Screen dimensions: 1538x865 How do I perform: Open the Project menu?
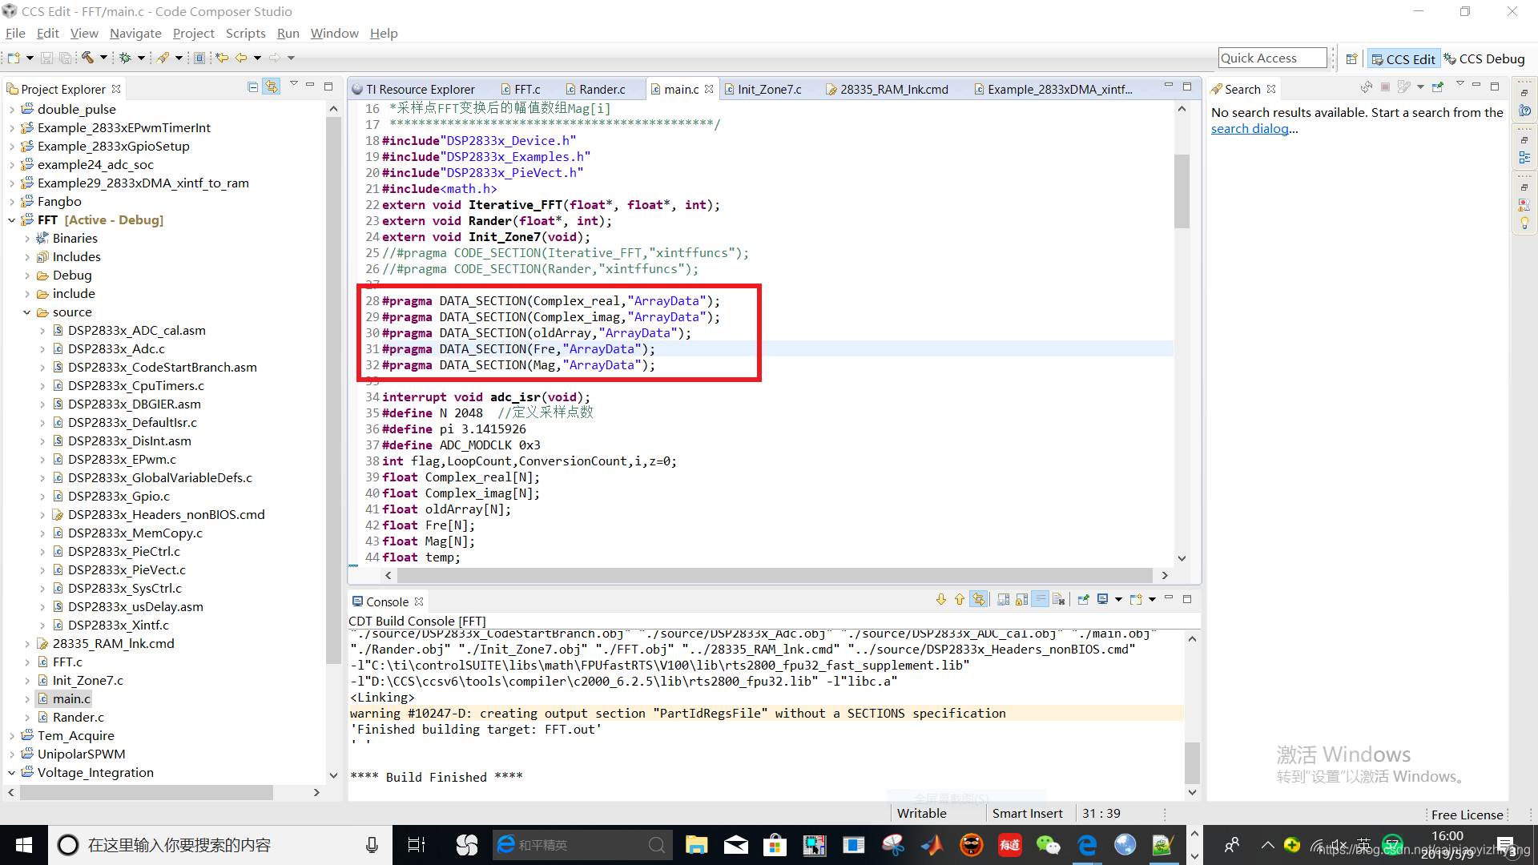tap(193, 33)
